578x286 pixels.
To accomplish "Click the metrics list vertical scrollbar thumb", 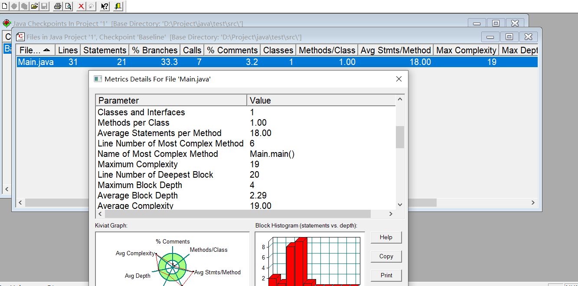I will [x=400, y=137].
